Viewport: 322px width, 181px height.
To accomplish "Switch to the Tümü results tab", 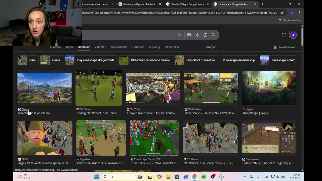I will (69, 47).
